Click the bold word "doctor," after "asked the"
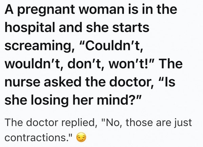This screenshot has width=203, height=147. (132, 82)
